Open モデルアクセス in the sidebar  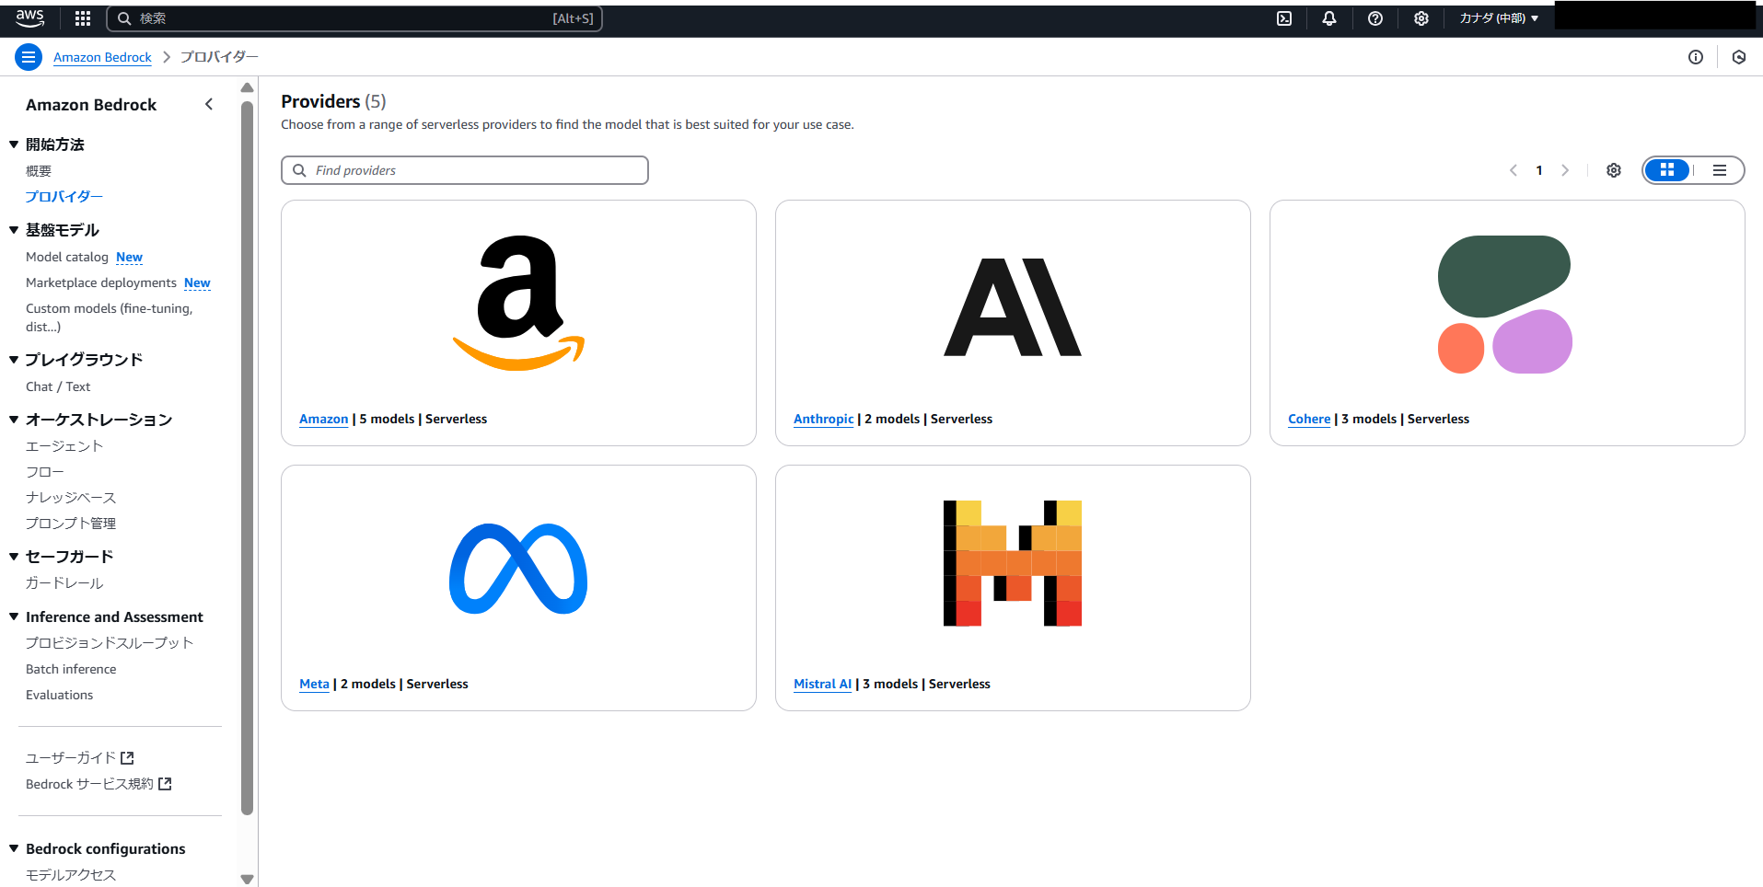71,875
